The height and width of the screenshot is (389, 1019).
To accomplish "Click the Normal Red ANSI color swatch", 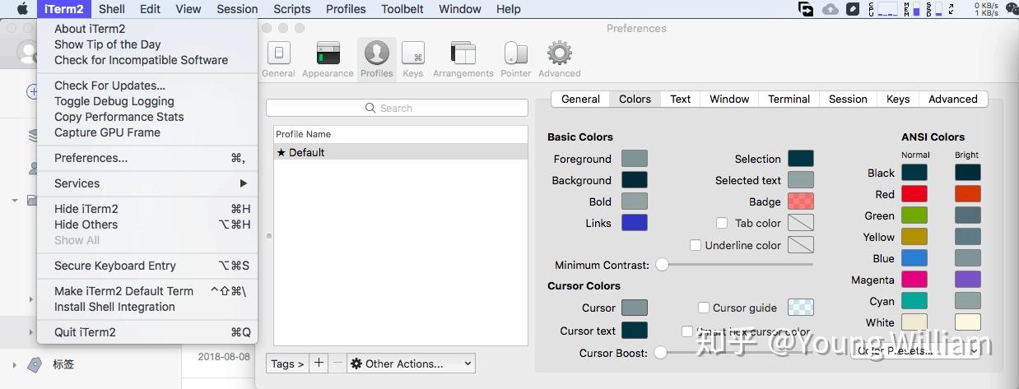I will point(914,194).
